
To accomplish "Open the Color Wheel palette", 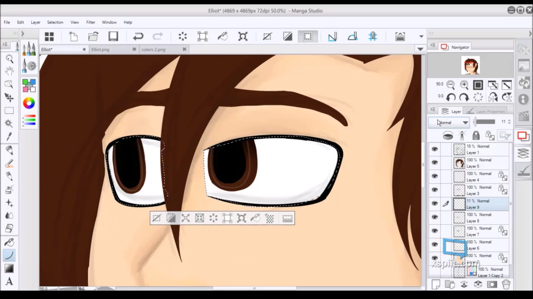I will pos(29,103).
